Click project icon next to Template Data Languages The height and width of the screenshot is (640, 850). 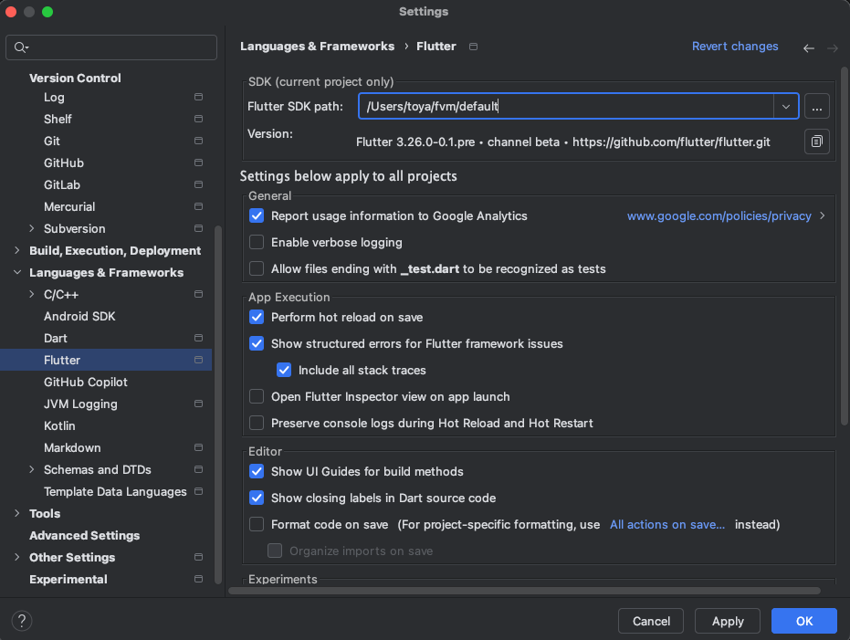click(198, 491)
